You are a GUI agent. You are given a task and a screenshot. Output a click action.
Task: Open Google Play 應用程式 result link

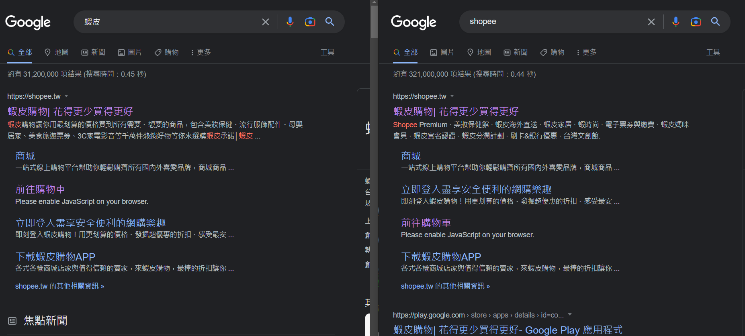pos(508,330)
